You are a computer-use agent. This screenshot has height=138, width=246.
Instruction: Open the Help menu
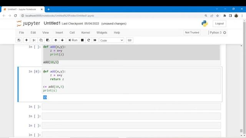tap(117, 33)
